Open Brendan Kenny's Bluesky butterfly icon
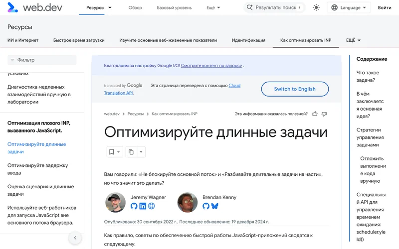This screenshot has width=399, height=249. click(215, 206)
